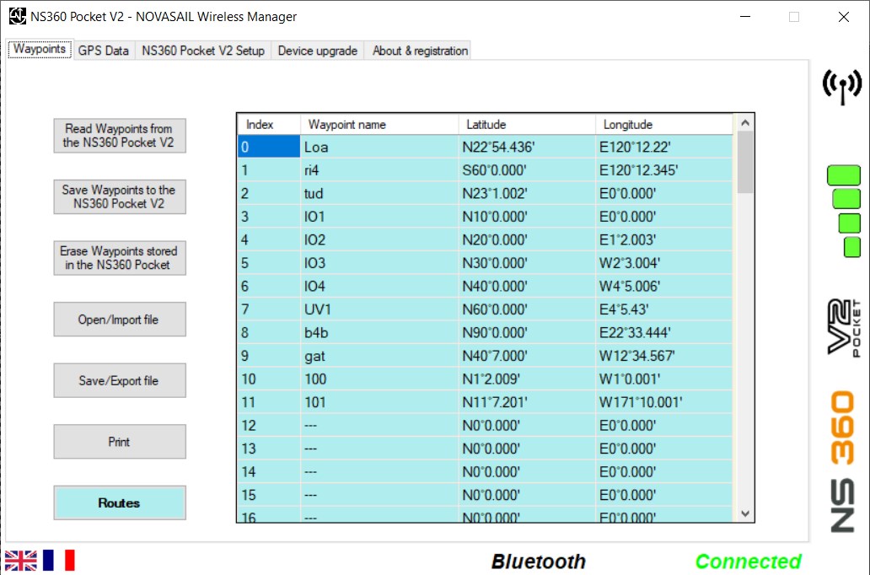This screenshot has width=870, height=575.
Task: Select waypoint name cell 'ri4'
Action: [x=379, y=169]
